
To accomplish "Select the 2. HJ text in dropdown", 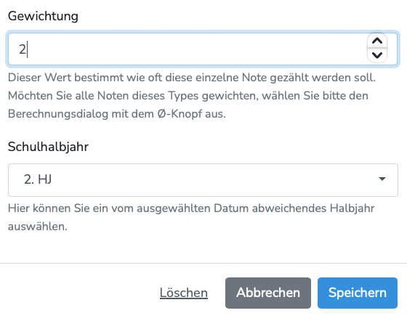I will coord(38,179).
